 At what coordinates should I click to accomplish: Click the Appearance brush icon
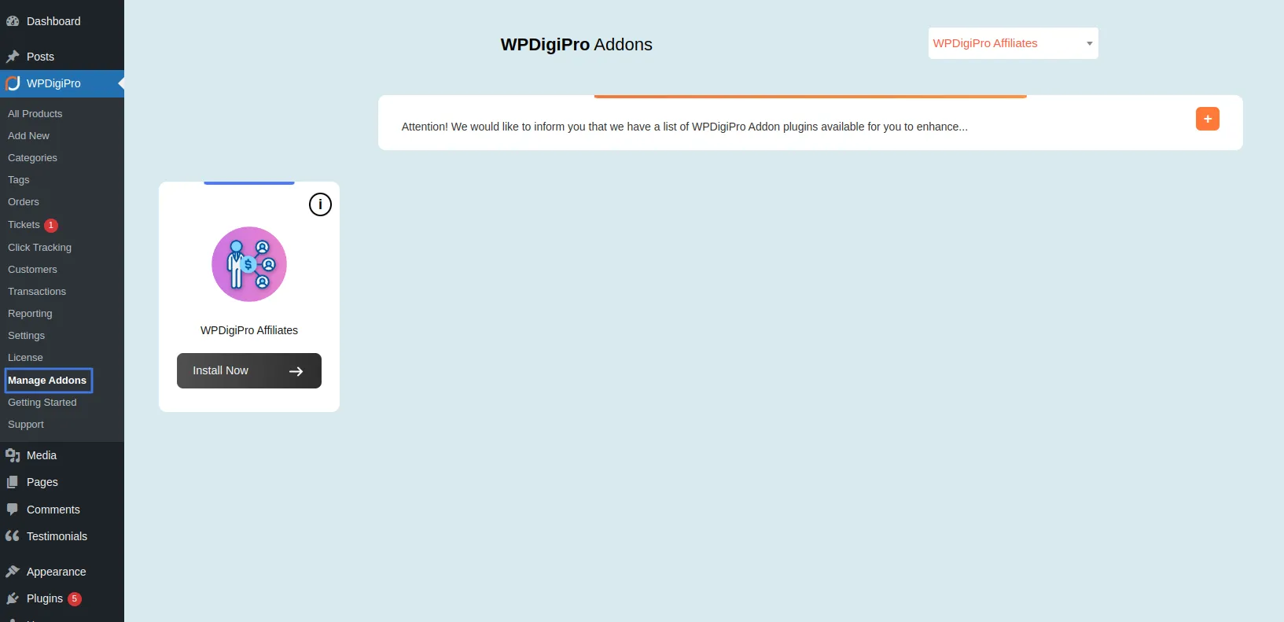pos(13,572)
